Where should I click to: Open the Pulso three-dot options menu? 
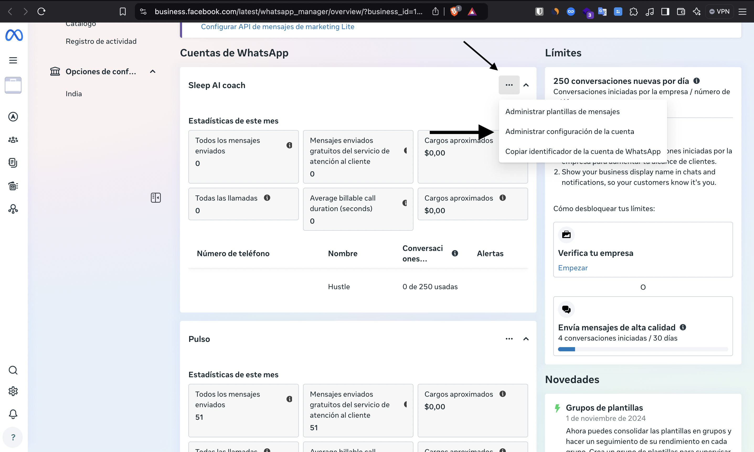coord(509,339)
